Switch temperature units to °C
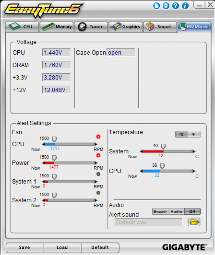Image resolution: width=215 pixels, height=255 pixels. coord(181,134)
